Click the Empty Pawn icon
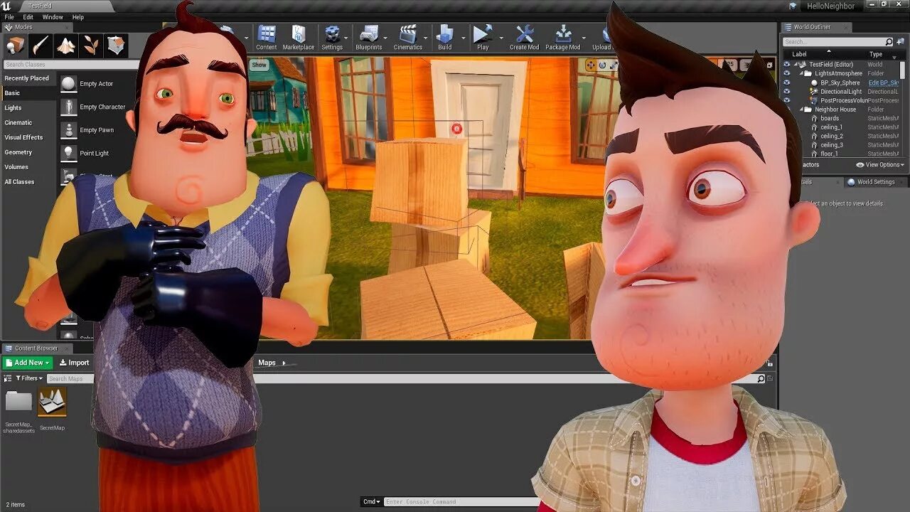The height and width of the screenshot is (512, 910). [x=68, y=130]
